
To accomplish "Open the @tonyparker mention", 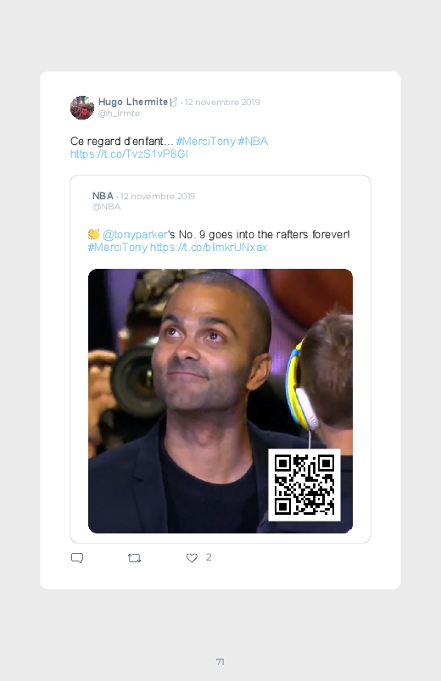I will pyautogui.click(x=135, y=235).
